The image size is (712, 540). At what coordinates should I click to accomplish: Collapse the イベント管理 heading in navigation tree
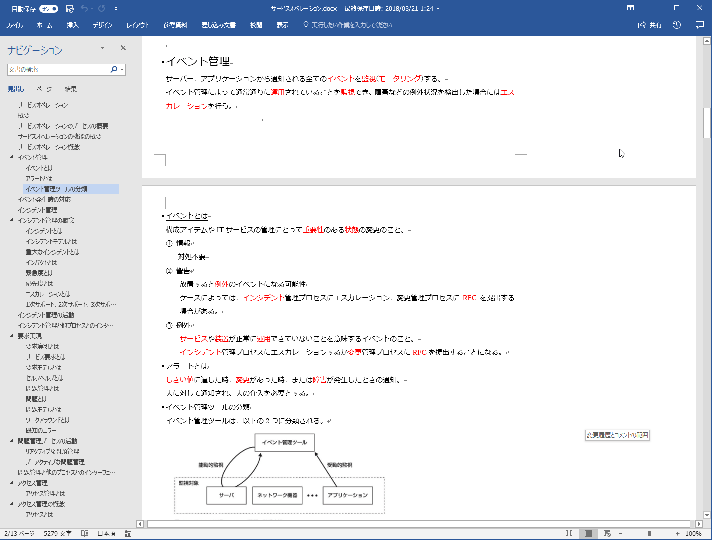click(x=12, y=157)
